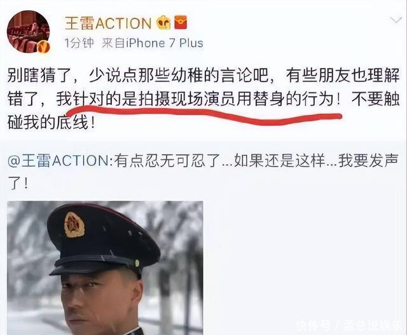The height and width of the screenshot is (335, 407).
Task: Tap the gold crown membership icon
Action: (x=164, y=23)
